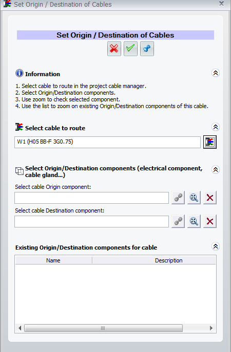Viewport: 231px width, 352px height.
Task: Click link icon for Origin component
Action: tap(178, 198)
